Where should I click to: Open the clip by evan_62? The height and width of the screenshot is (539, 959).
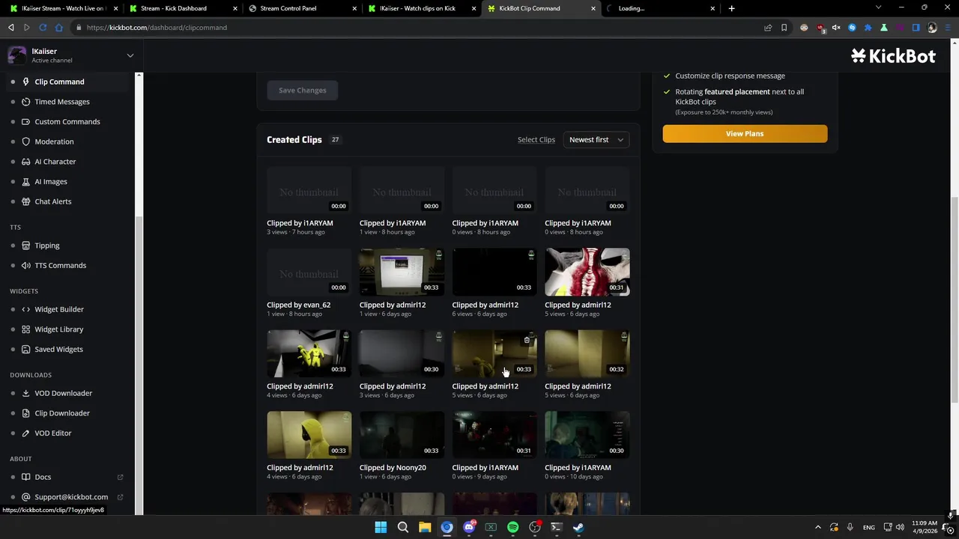[x=309, y=272]
